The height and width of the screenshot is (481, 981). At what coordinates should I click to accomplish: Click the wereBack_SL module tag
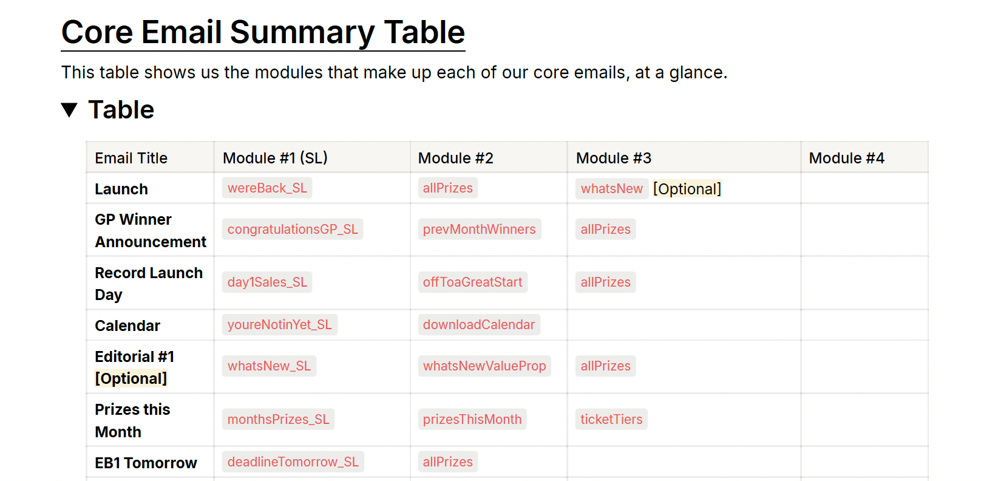pyautogui.click(x=267, y=188)
